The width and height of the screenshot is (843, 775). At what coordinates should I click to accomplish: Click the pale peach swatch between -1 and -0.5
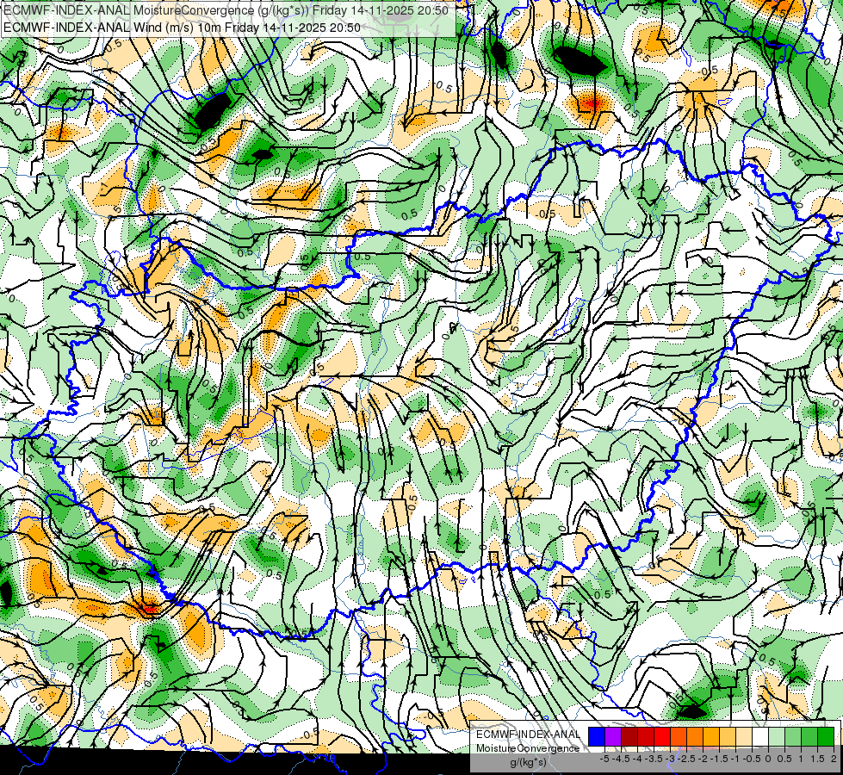point(743,737)
